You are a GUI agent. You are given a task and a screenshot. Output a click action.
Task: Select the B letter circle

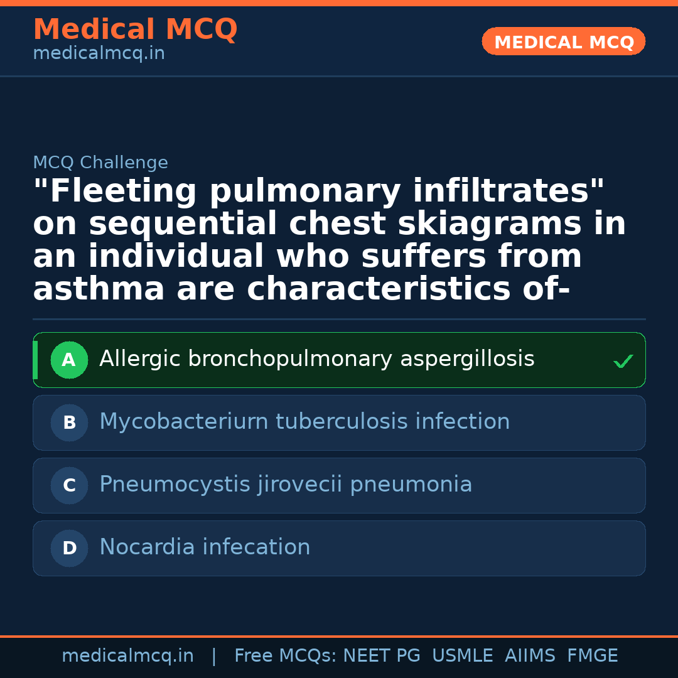click(69, 422)
